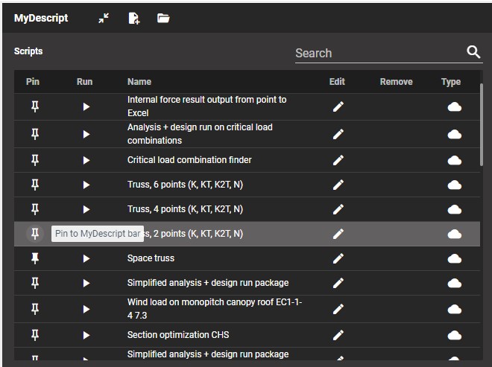This screenshot has height=367, width=492.
Task: Click cloud type icon for Section optimization CHS
Action: [454, 335]
